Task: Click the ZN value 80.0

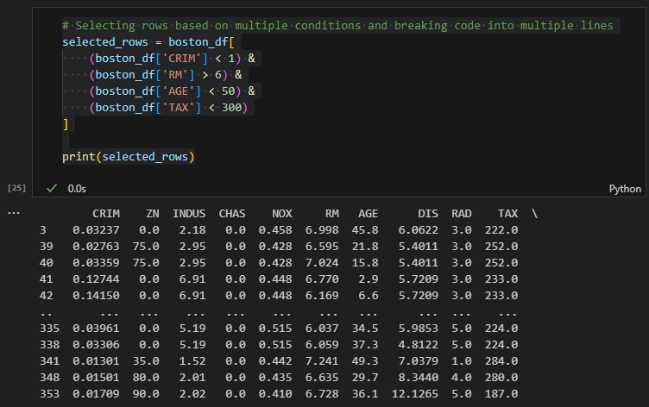Action: pyautogui.click(x=146, y=378)
